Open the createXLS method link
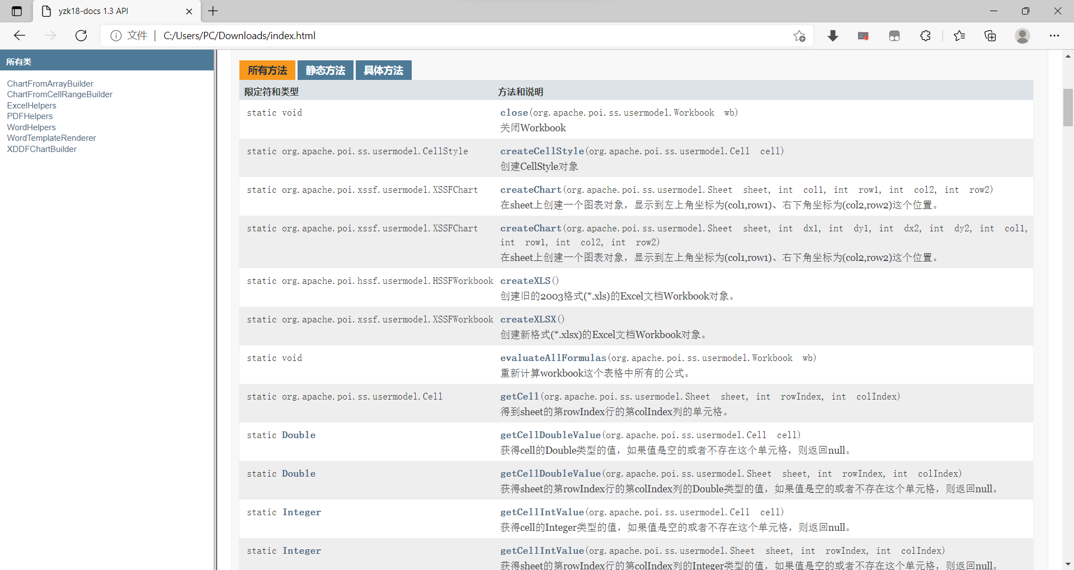Image resolution: width=1074 pixels, height=570 pixels. click(x=525, y=281)
